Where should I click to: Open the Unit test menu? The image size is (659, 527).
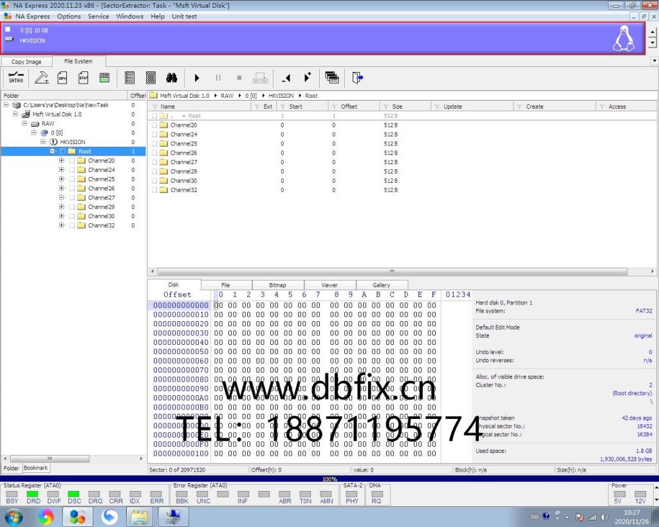[x=184, y=16]
